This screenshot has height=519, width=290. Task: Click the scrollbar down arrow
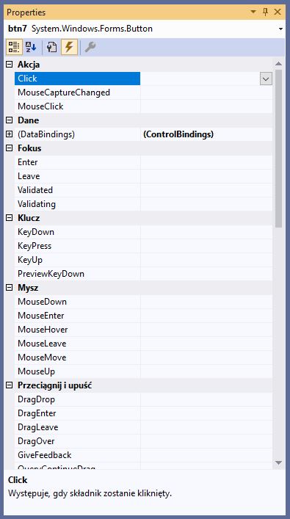point(278,462)
